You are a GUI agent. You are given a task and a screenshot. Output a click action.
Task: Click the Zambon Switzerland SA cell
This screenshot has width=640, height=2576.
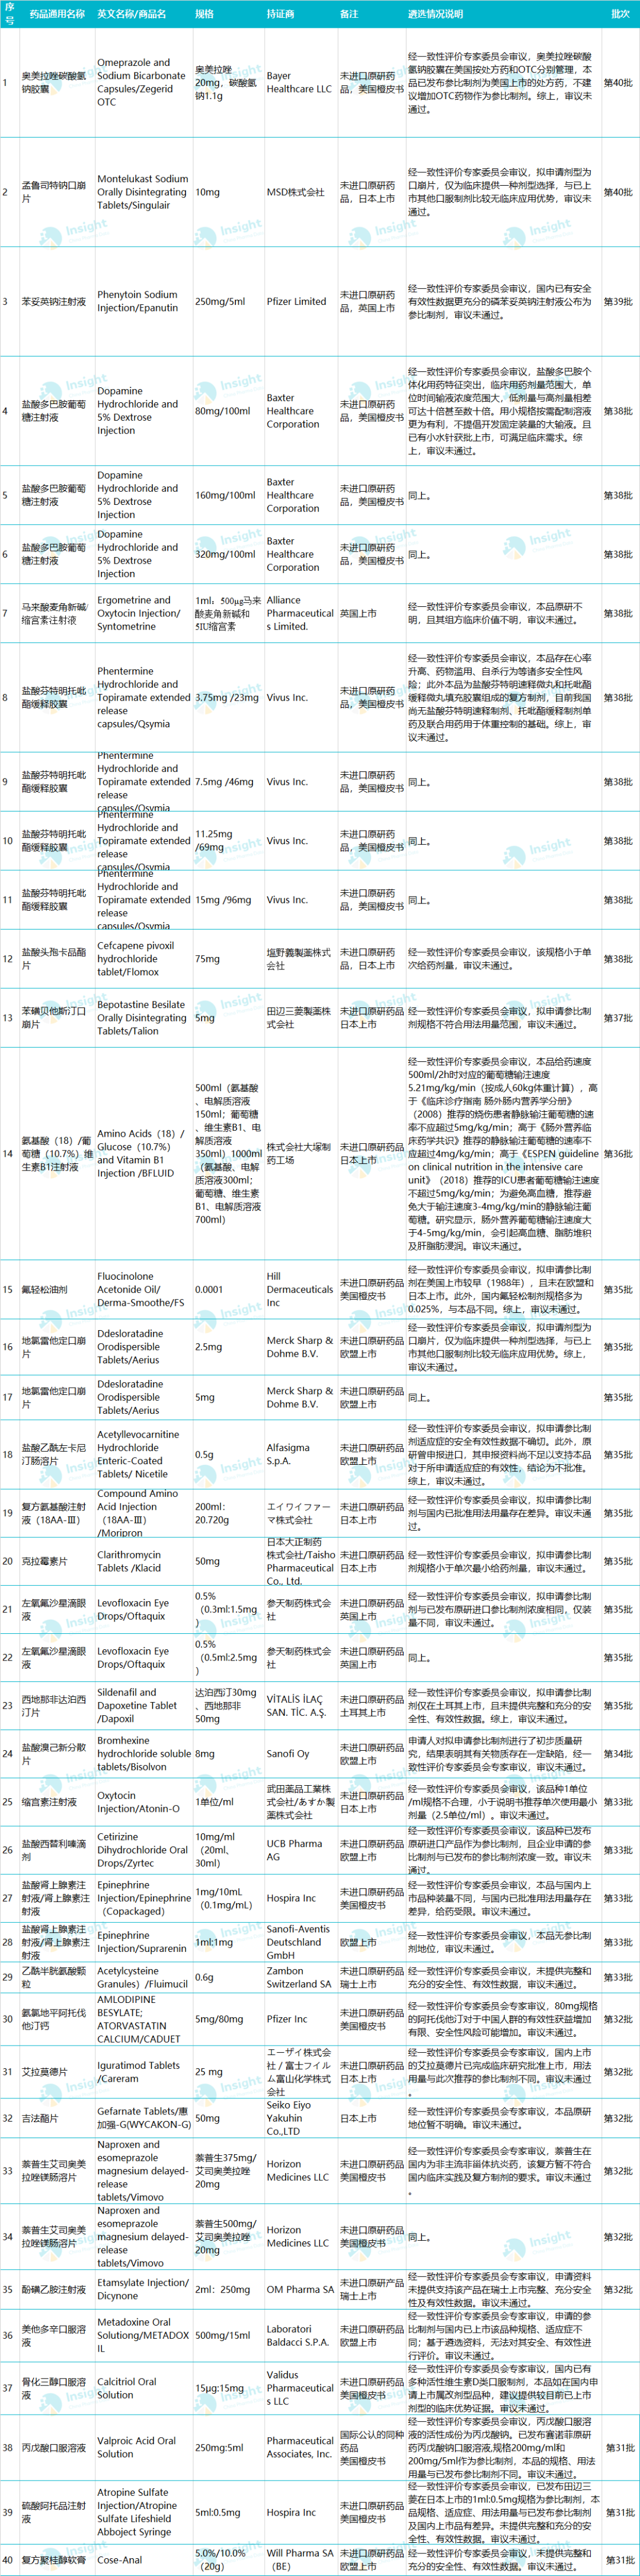tap(299, 1977)
